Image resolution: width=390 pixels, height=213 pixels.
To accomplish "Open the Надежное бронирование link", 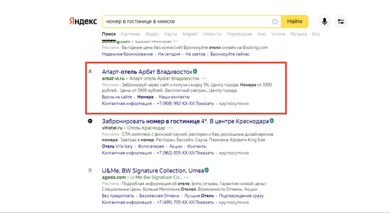I will click(x=127, y=54).
